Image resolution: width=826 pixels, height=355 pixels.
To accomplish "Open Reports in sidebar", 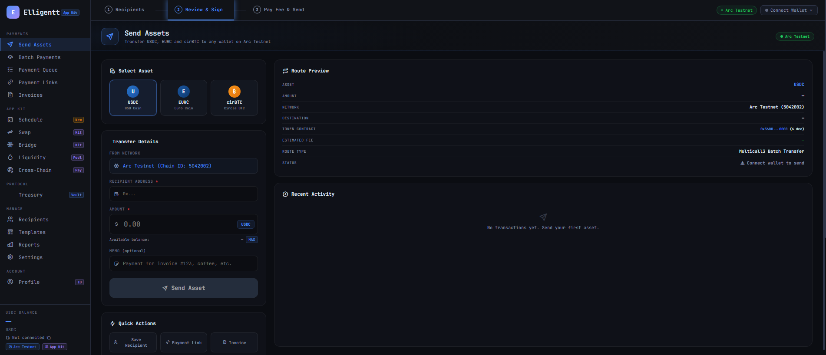I will (45, 245).
